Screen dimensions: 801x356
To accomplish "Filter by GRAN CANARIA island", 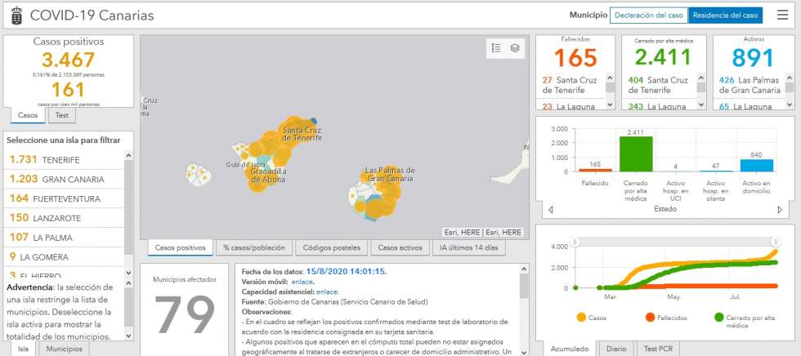I will point(57,180).
